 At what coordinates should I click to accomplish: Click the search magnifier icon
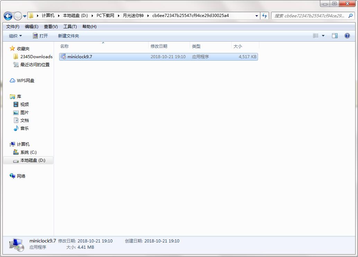[350, 16]
